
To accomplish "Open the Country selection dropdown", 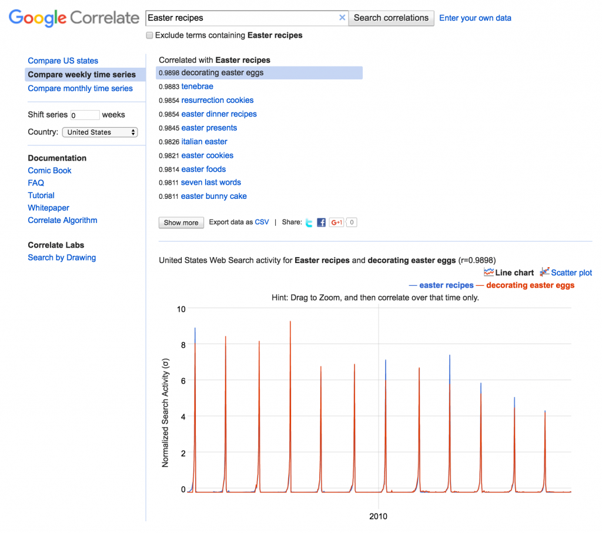I will tap(100, 132).
